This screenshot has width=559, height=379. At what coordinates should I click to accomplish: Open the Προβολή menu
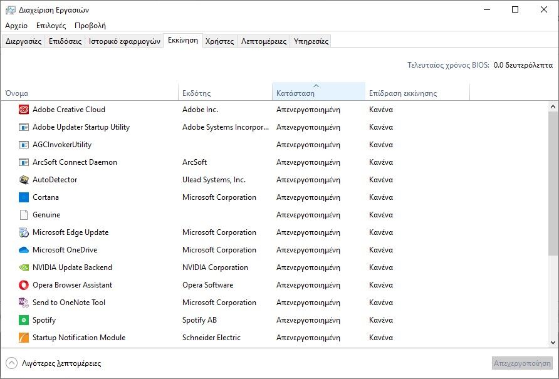[90, 26]
